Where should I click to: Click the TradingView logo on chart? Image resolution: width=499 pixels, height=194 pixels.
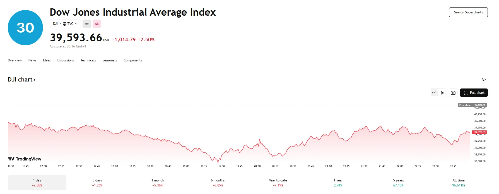pyautogui.click(x=25, y=159)
